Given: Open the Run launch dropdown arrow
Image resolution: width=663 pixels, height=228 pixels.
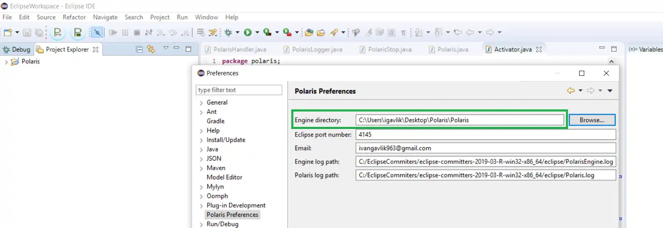Looking at the screenshot, I should click(257, 32).
